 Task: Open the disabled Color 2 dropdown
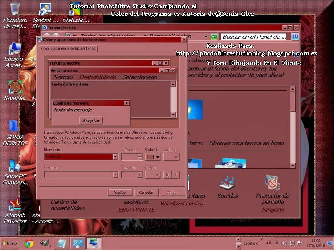tap(171, 157)
